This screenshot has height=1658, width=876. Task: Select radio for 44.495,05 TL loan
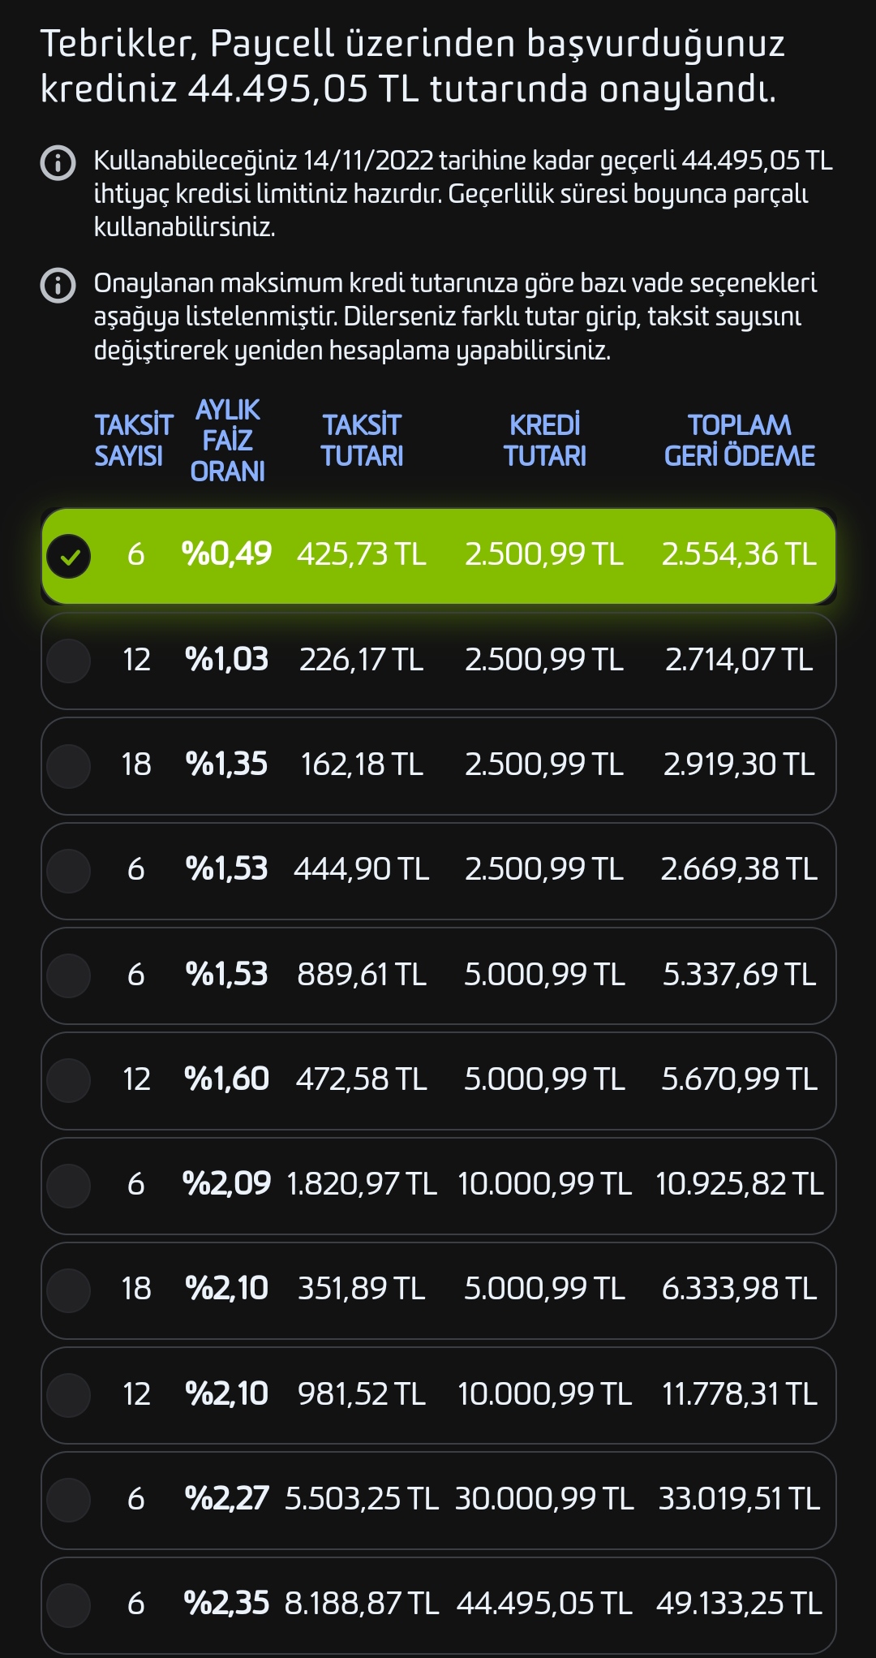click(x=69, y=1604)
